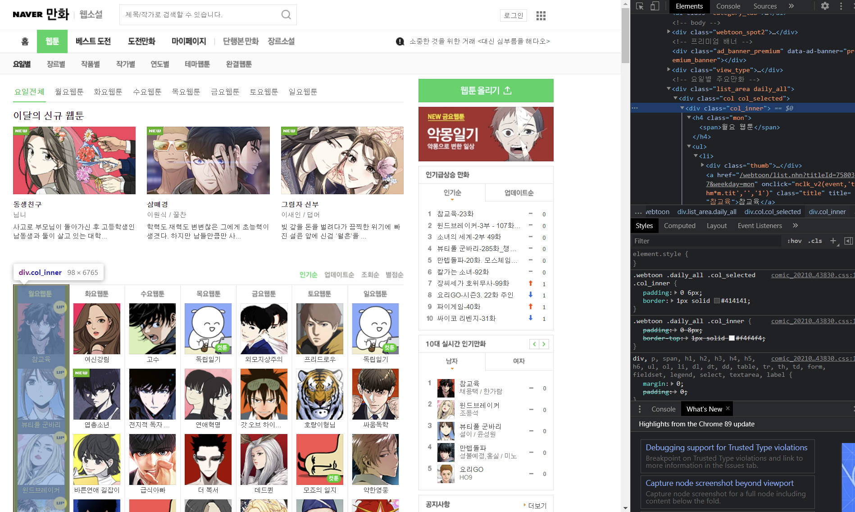Select the 웹툰 main navigation tab
855x512 pixels.
(x=52, y=41)
